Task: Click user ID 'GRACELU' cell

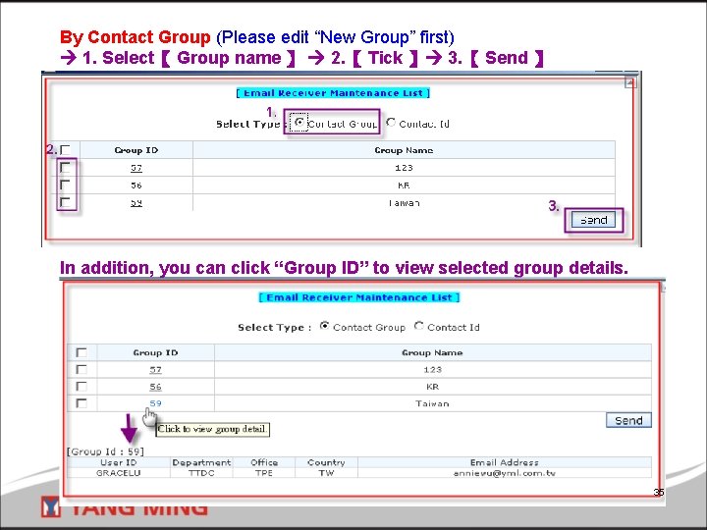Action: pos(118,473)
